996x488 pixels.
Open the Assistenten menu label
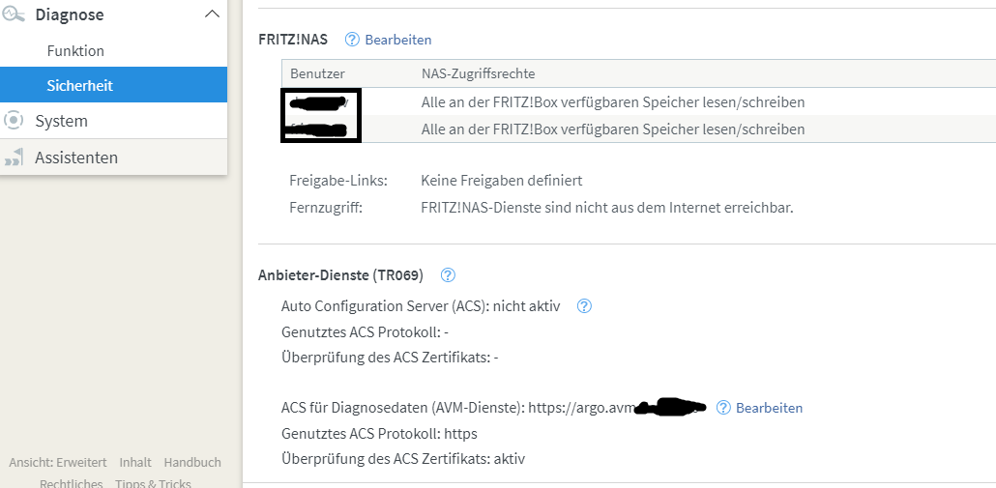click(76, 158)
